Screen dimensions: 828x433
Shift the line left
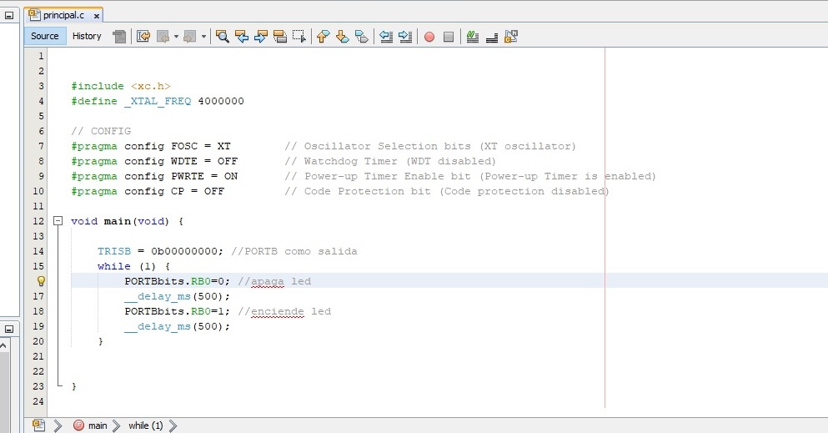(x=386, y=37)
